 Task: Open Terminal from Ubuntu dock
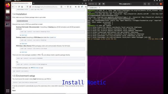point(8,18)
